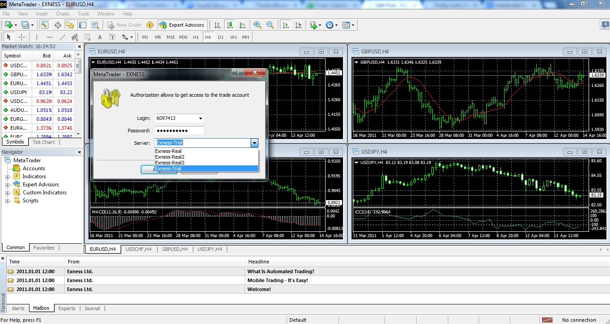Toggle the Navigator folder-star icon
Image resolution: width=610 pixels, height=324 pixels.
click(x=70, y=25)
